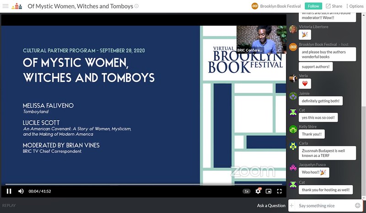Click the speaker webcam thumbnail
Viewport: 366px width, 213px height.
(x=261, y=39)
